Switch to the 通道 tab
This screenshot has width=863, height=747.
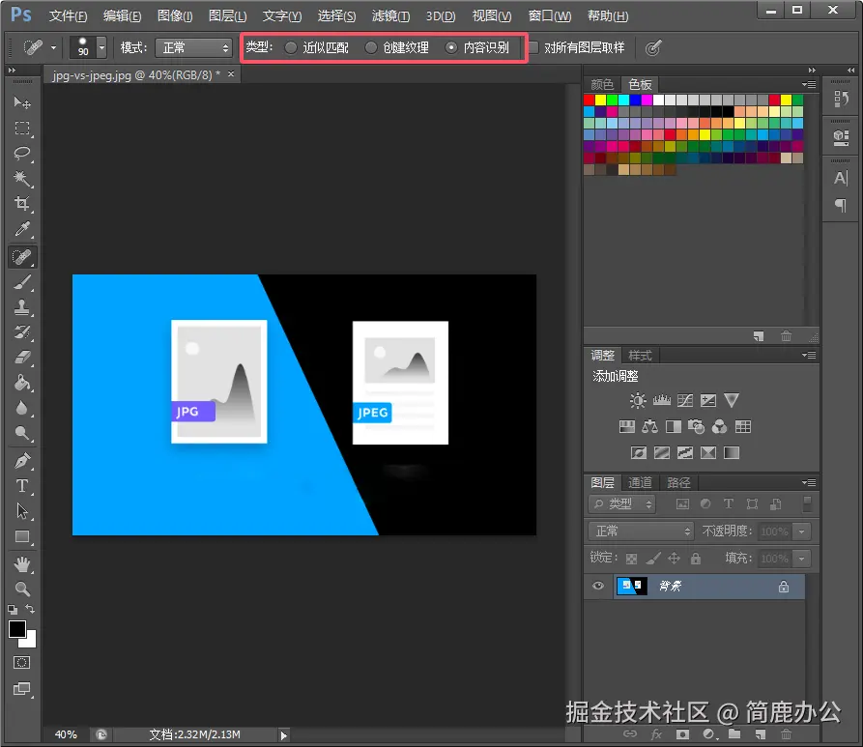(640, 482)
